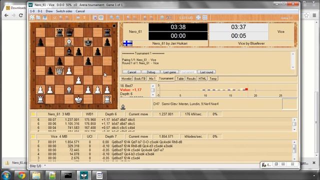Image resolution: width=320 pixels, height=180 pixels.
Task: Select the white bishop on d7
Action: pyautogui.click(x=69, y=42)
